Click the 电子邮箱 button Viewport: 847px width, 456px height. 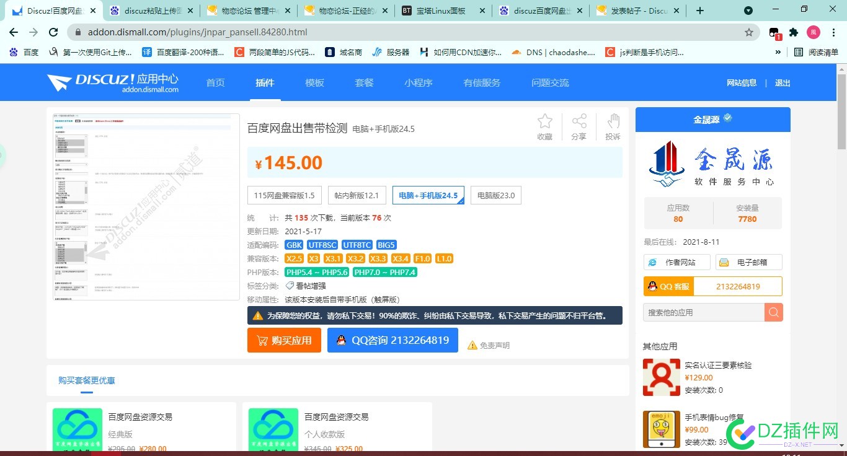pos(749,262)
